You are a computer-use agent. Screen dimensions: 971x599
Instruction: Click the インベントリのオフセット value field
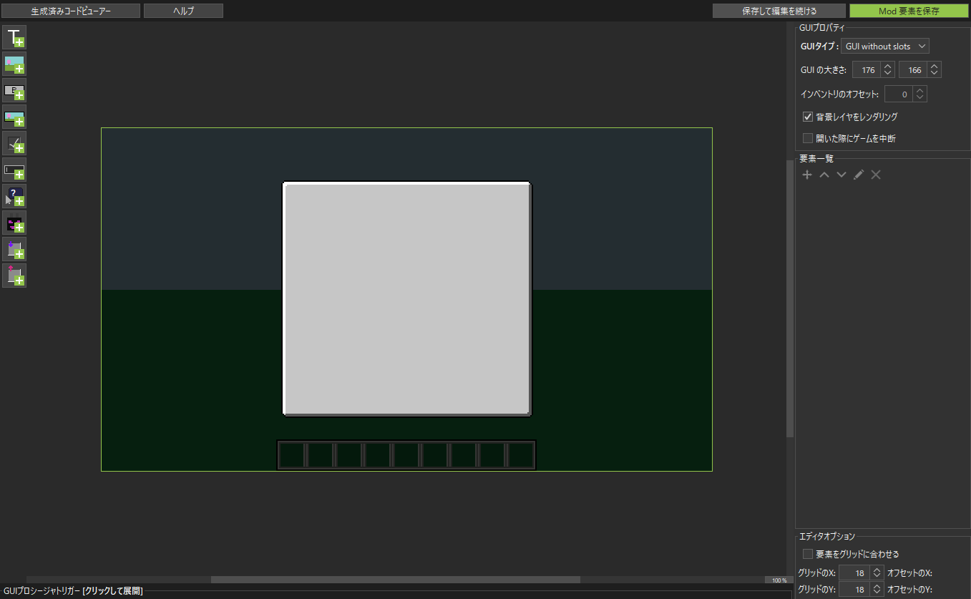[898, 94]
